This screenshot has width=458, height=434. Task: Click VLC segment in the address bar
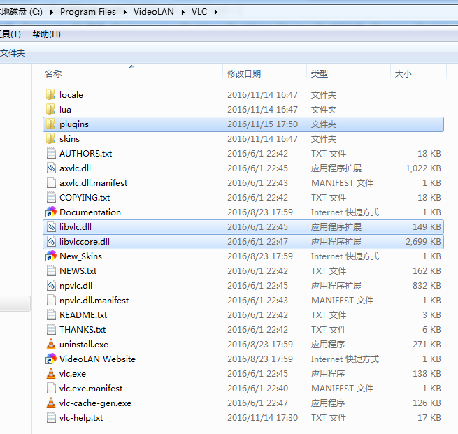199,12
